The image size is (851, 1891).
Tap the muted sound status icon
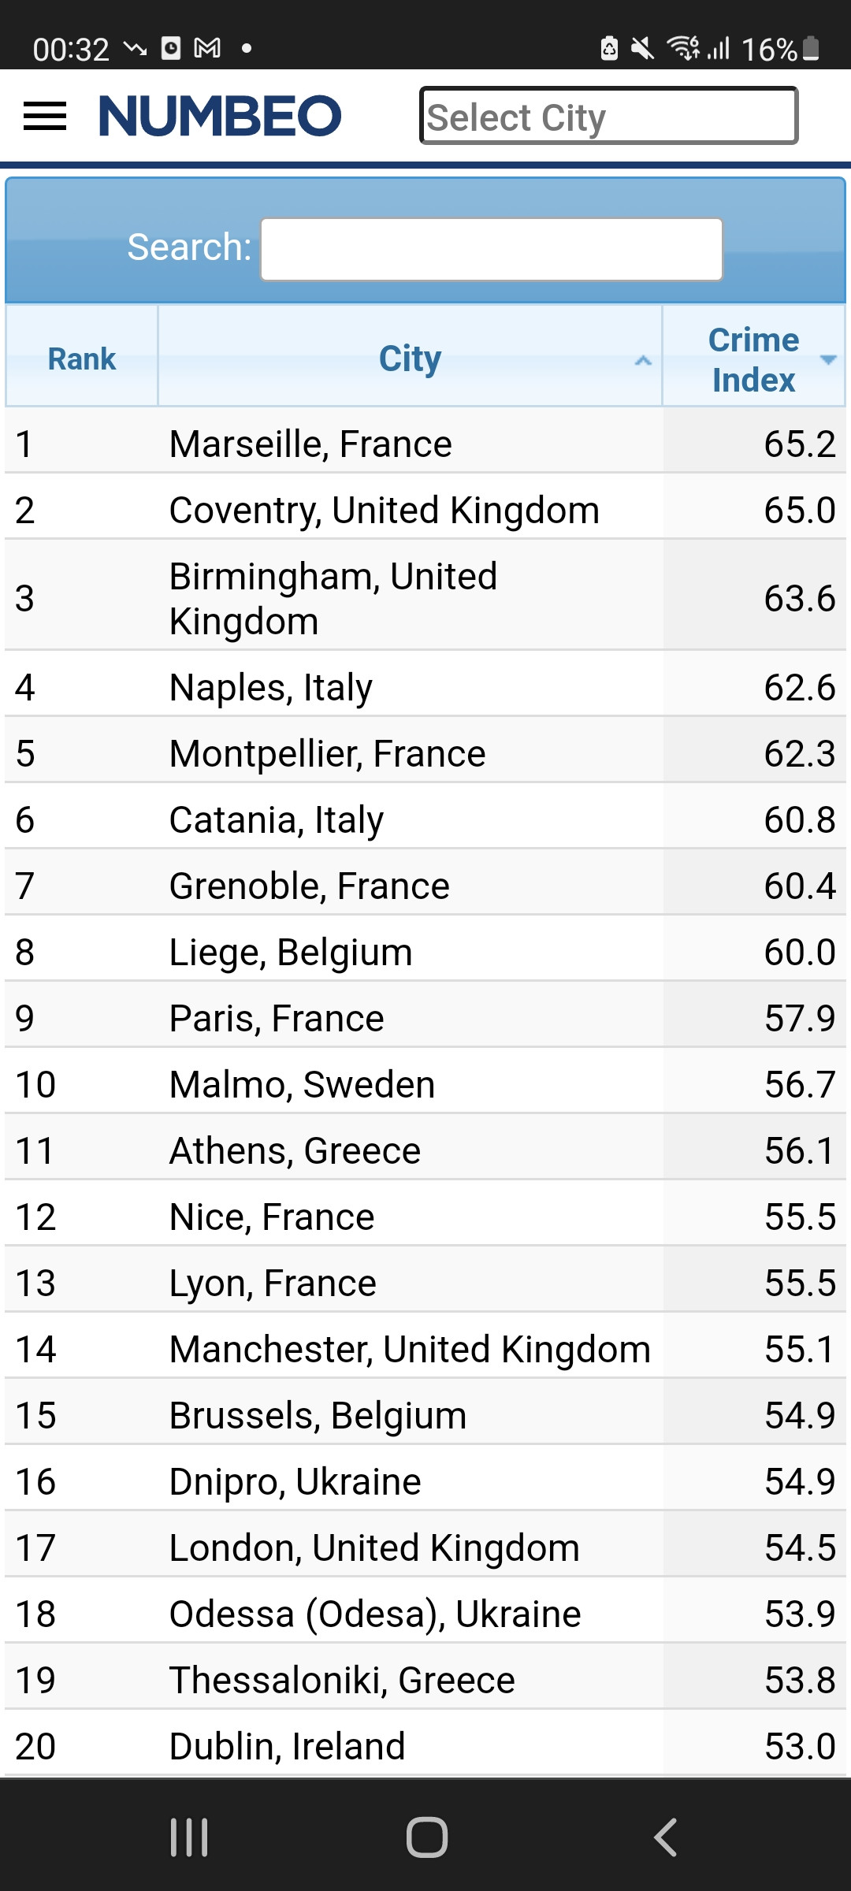point(643,49)
